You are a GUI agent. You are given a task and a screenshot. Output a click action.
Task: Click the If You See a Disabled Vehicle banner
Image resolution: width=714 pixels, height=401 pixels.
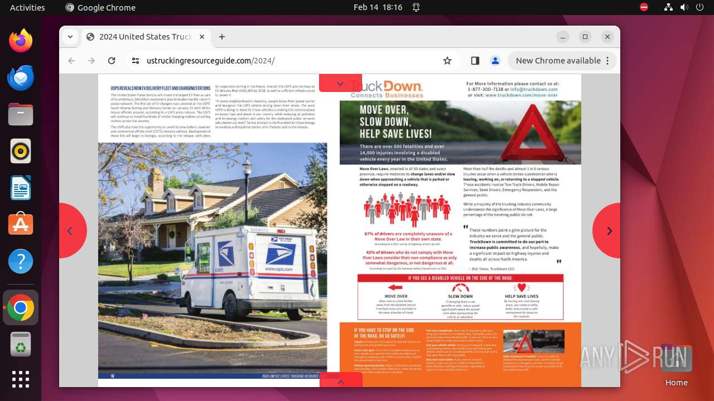[x=460, y=278]
